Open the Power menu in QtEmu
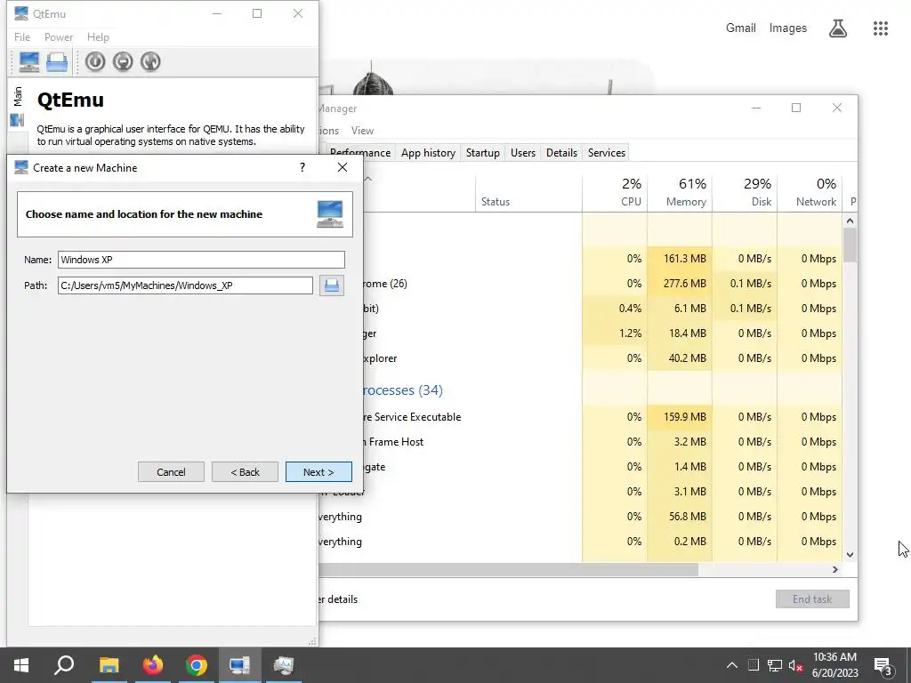This screenshot has height=683, width=911. point(59,37)
